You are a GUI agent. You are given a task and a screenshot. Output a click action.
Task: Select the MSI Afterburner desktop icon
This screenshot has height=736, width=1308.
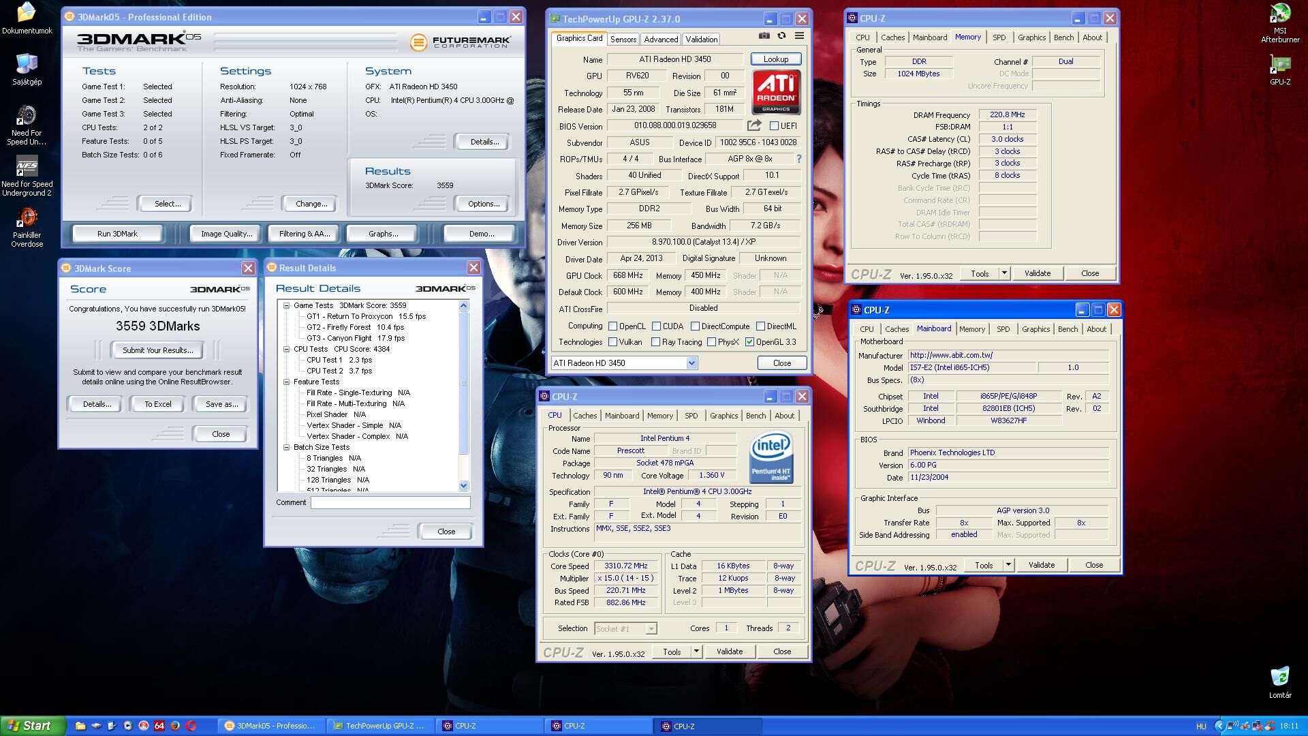(1280, 23)
